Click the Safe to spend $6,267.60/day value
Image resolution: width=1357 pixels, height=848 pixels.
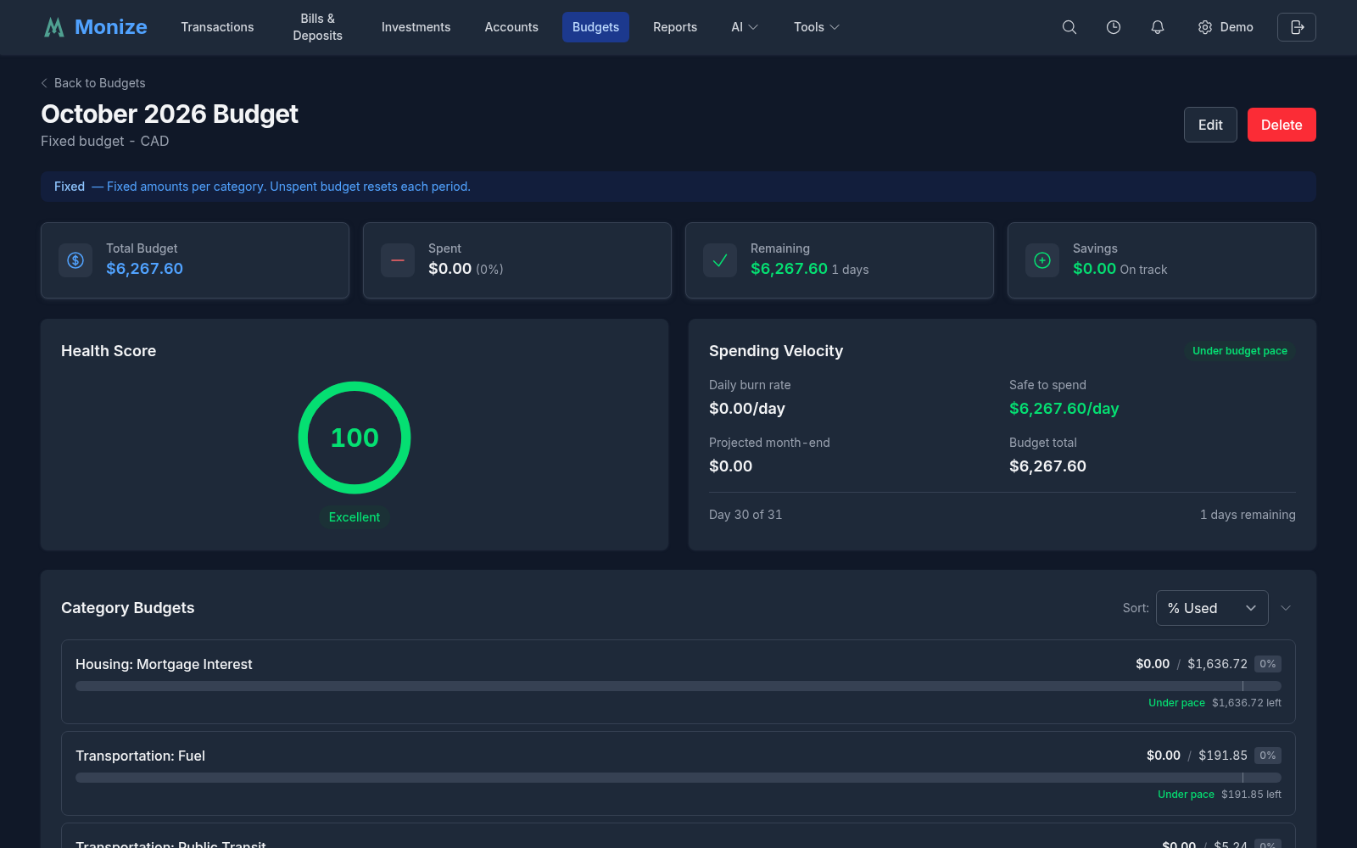[1064, 409]
